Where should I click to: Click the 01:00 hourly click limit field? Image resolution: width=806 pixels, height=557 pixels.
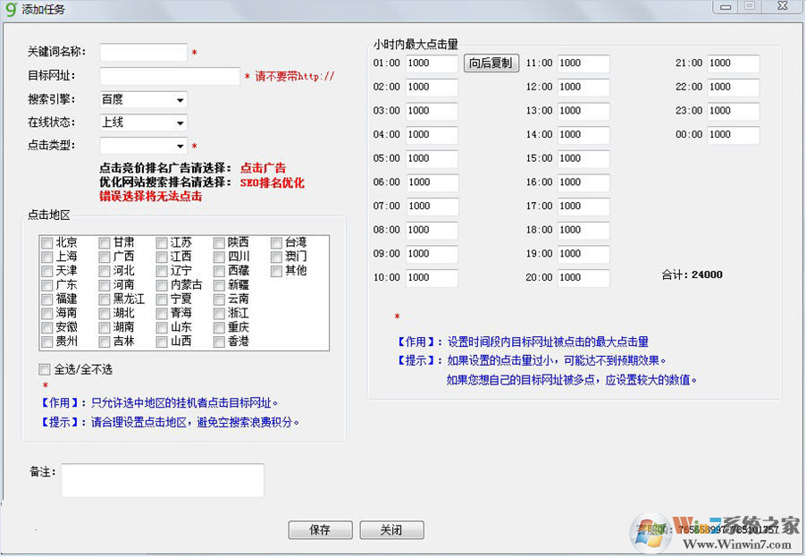pos(432,63)
